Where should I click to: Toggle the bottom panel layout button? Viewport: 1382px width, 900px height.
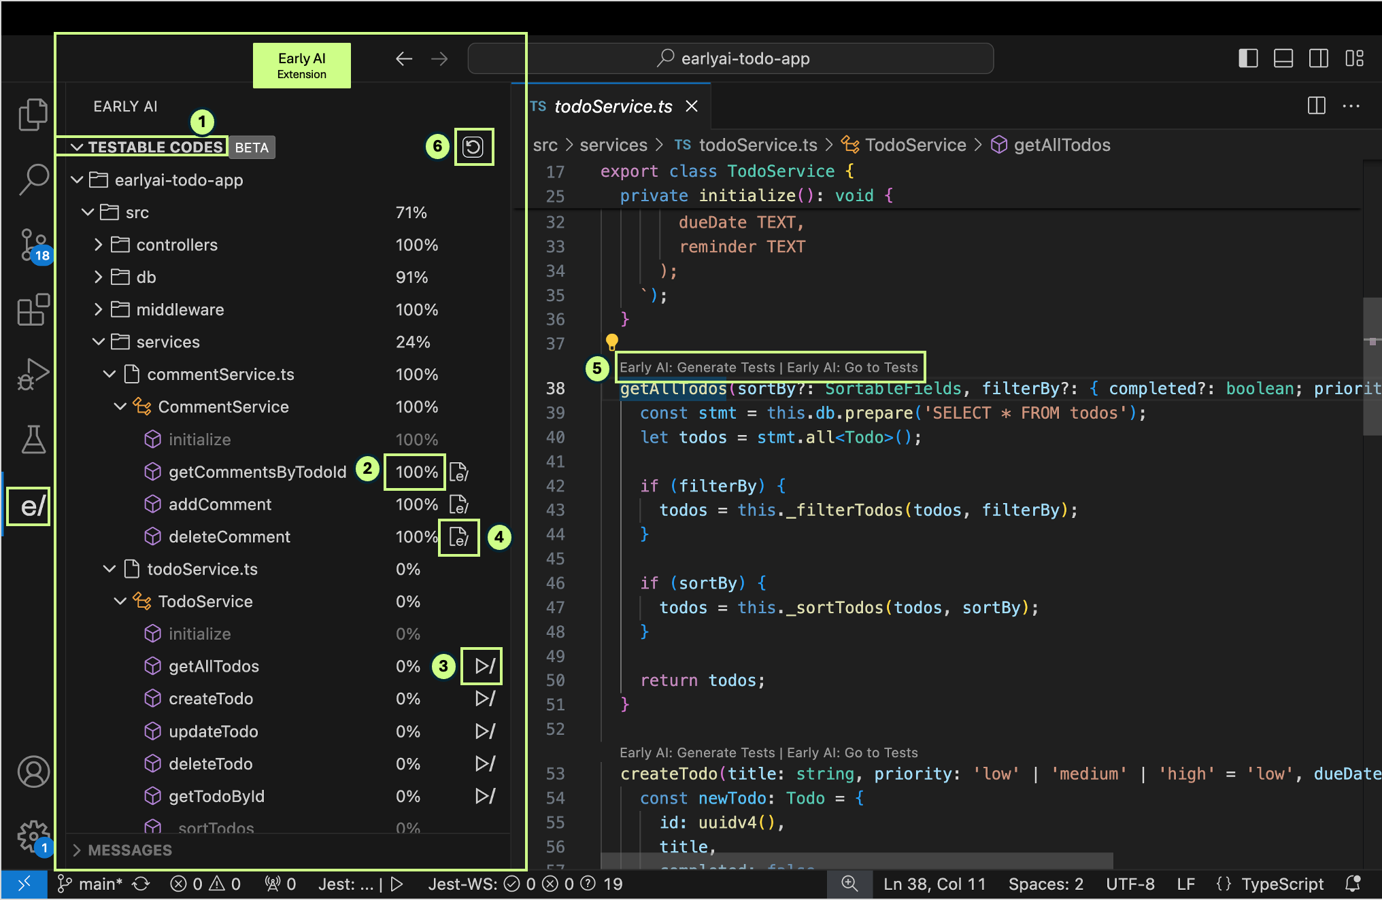(1283, 58)
